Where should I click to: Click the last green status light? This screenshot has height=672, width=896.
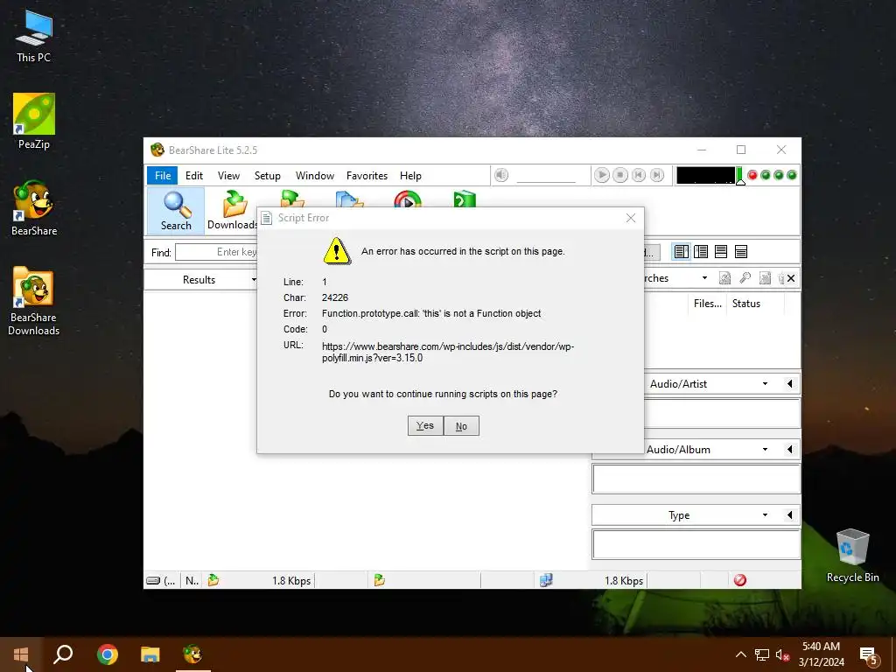click(x=791, y=175)
